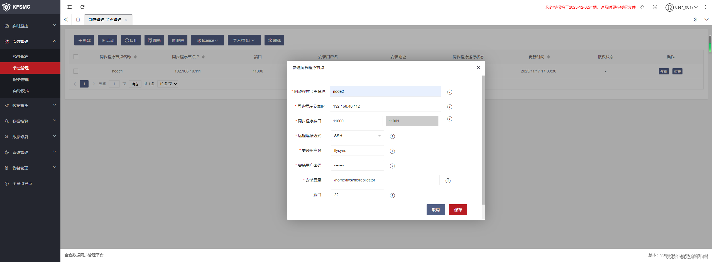Open 向导模式 submenu item

pos(30,91)
